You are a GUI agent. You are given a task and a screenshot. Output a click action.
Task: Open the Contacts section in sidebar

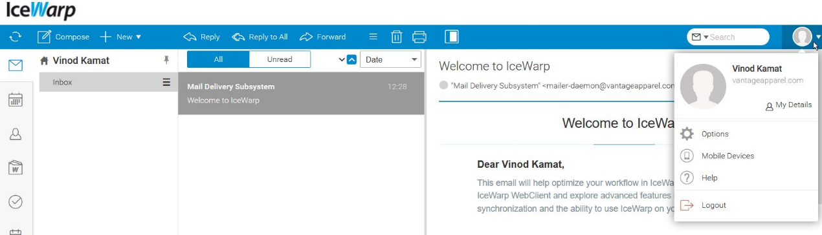tap(16, 134)
